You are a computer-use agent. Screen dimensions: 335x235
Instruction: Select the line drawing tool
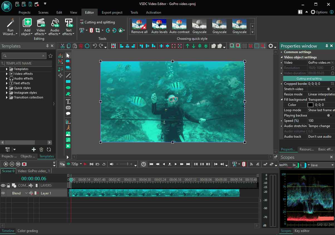(x=68, y=75)
